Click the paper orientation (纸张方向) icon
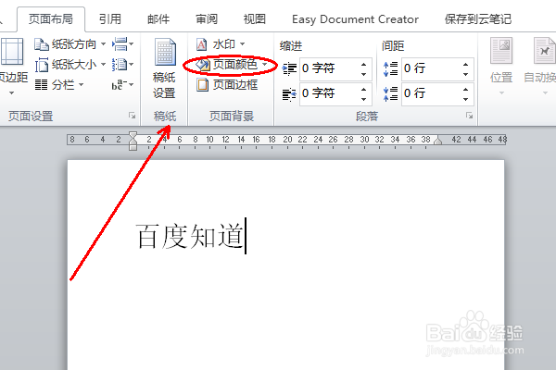The image size is (556, 370). pos(42,44)
